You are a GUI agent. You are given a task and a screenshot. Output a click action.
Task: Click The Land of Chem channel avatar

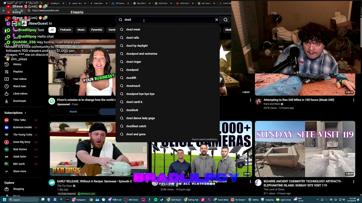pyautogui.click(x=258, y=183)
